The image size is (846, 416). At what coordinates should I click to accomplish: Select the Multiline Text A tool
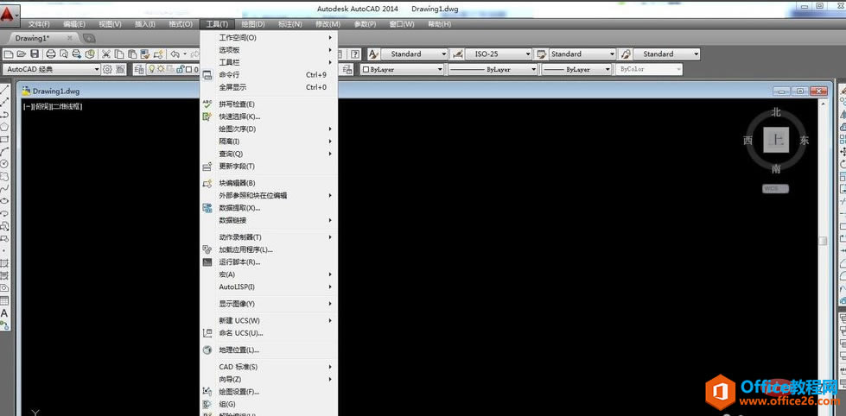4,312
